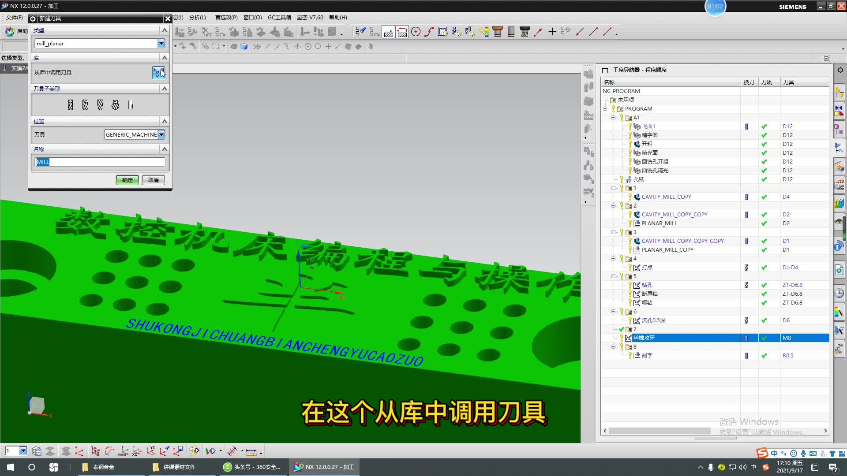847x476 pixels.
Task: Select the first mill tool subtype icon
Action: (x=70, y=105)
